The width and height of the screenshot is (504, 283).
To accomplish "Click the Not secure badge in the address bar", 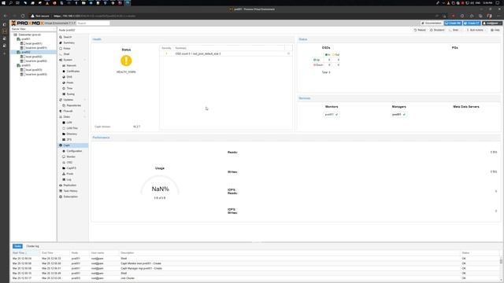I will pyautogui.click(x=40, y=16).
